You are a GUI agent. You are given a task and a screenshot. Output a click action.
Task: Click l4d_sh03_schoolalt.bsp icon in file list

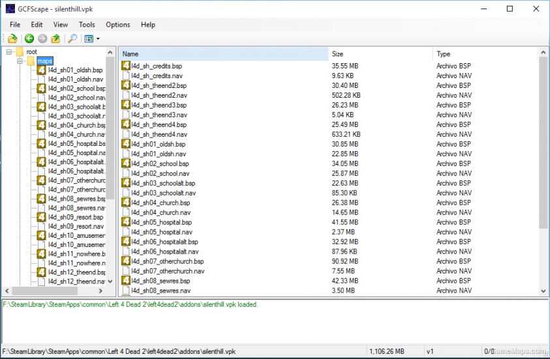pyautogui.click(x=126, y=183)
